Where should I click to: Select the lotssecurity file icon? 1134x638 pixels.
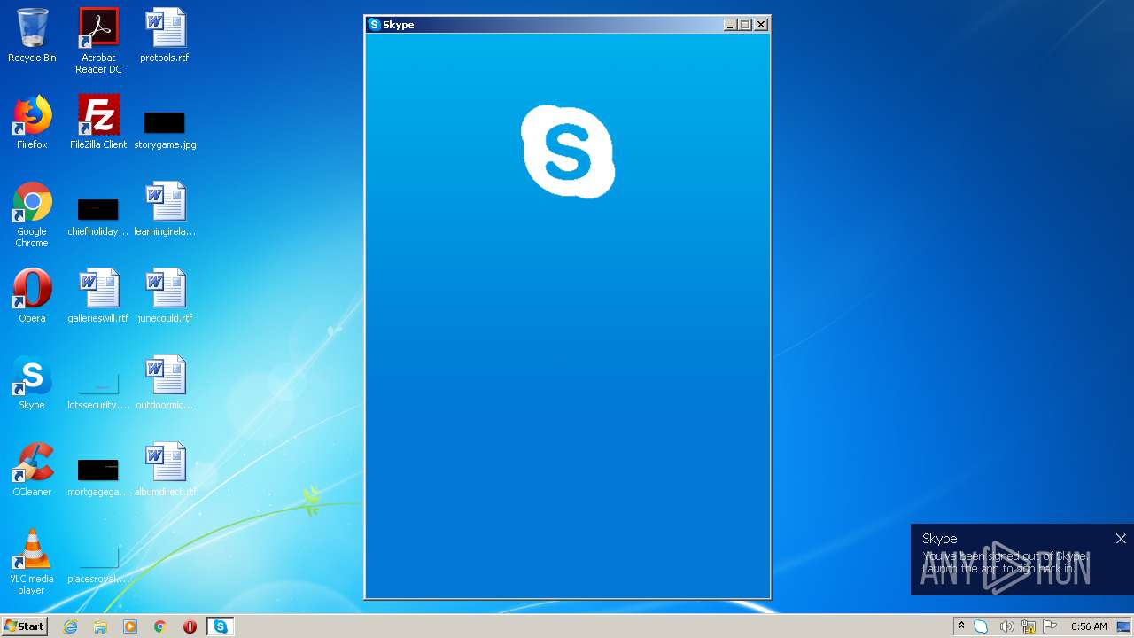98,390
